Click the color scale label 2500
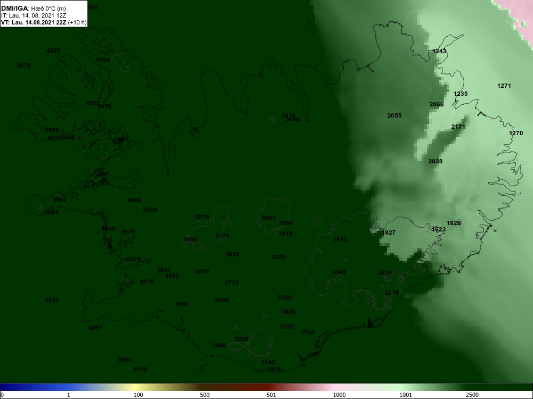 tap(472, 395)
